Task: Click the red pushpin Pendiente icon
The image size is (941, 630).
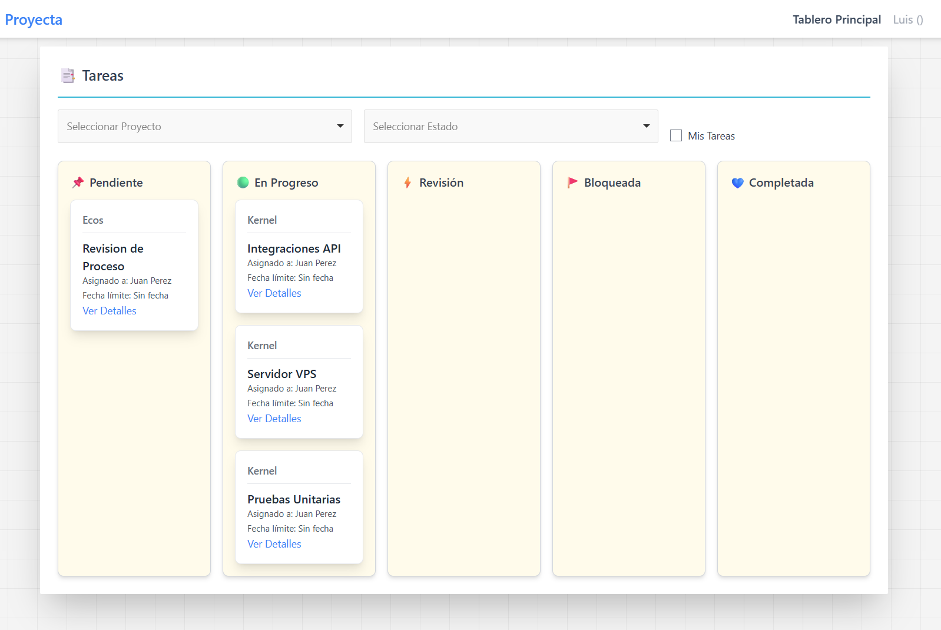Action: click(x=78, y=183)
